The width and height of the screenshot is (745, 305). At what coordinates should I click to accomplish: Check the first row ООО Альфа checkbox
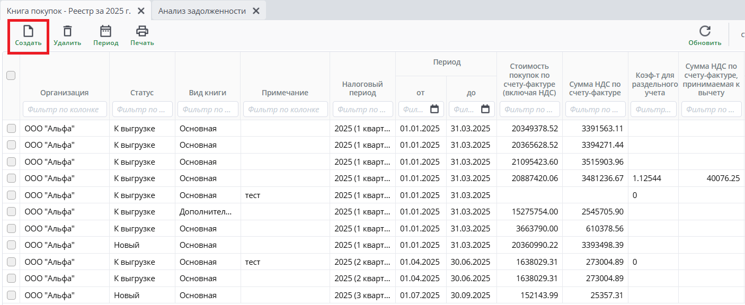(11, 128)
